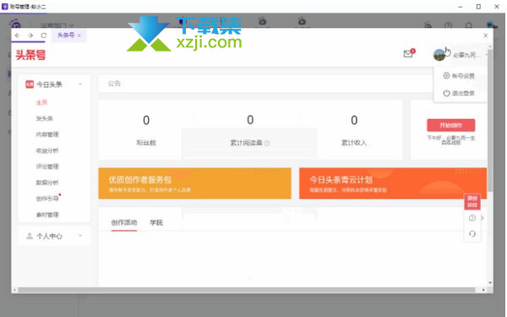
Task: Click the power icon beside 退出登录
Action: point(446,93)
